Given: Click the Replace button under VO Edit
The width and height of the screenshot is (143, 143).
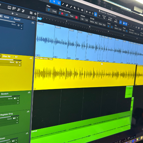Looking at the screenshot, I should tap(92, 22).
